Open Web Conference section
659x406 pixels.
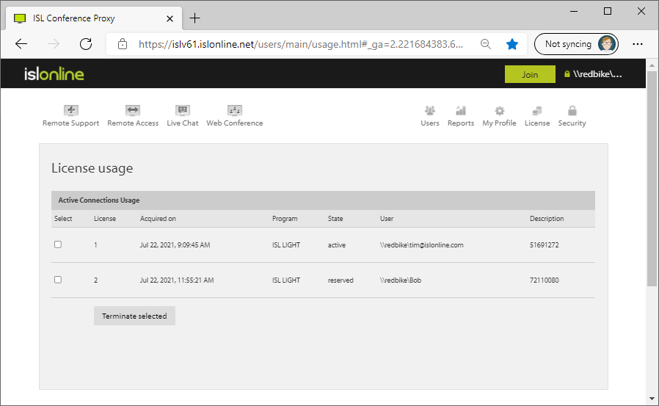tap(235, 111)
